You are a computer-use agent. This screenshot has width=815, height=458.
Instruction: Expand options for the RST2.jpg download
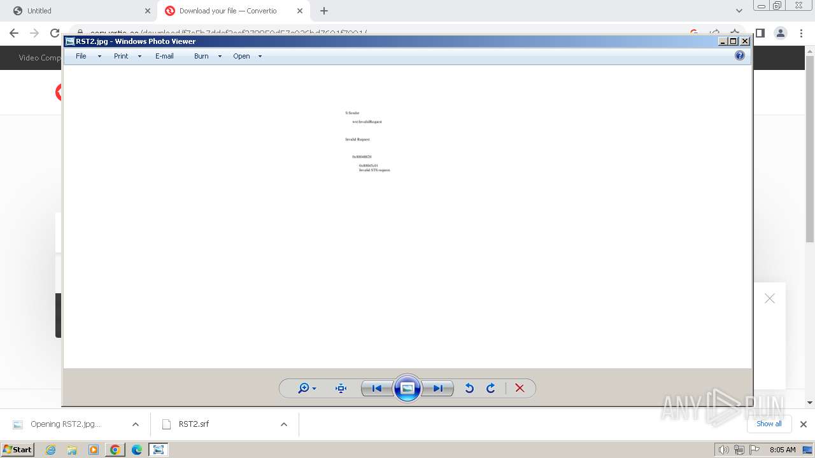pos(135,424)
